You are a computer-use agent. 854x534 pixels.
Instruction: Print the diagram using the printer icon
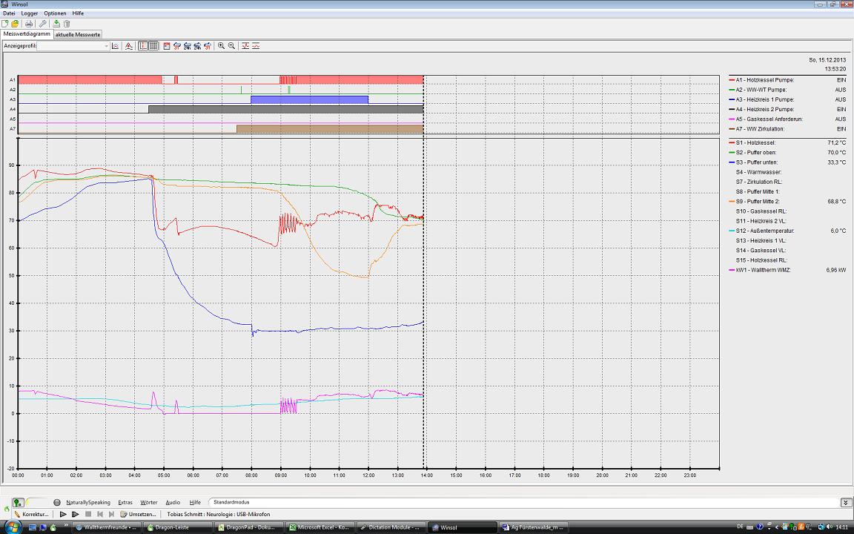coord(29,24)
